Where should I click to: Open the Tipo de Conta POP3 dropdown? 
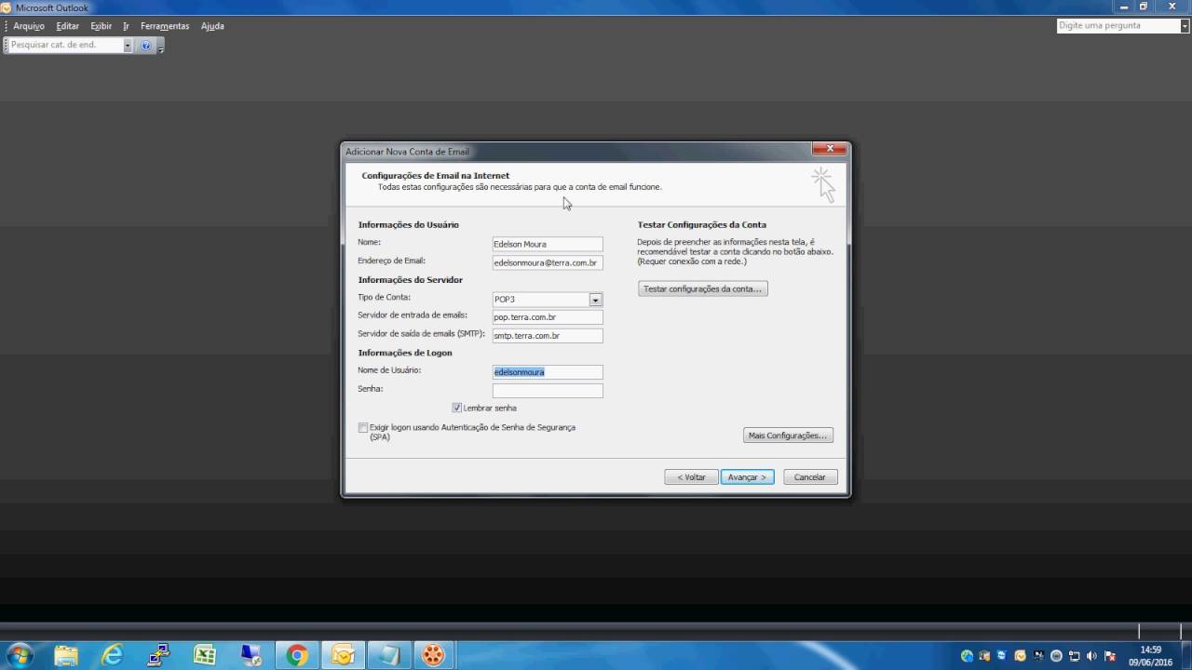point(595,300)
